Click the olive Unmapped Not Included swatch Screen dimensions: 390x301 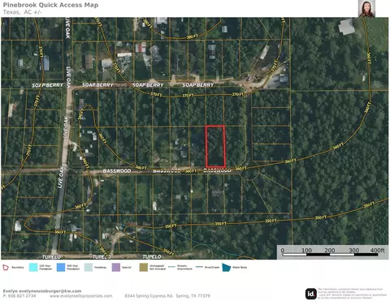pos(144,268)
